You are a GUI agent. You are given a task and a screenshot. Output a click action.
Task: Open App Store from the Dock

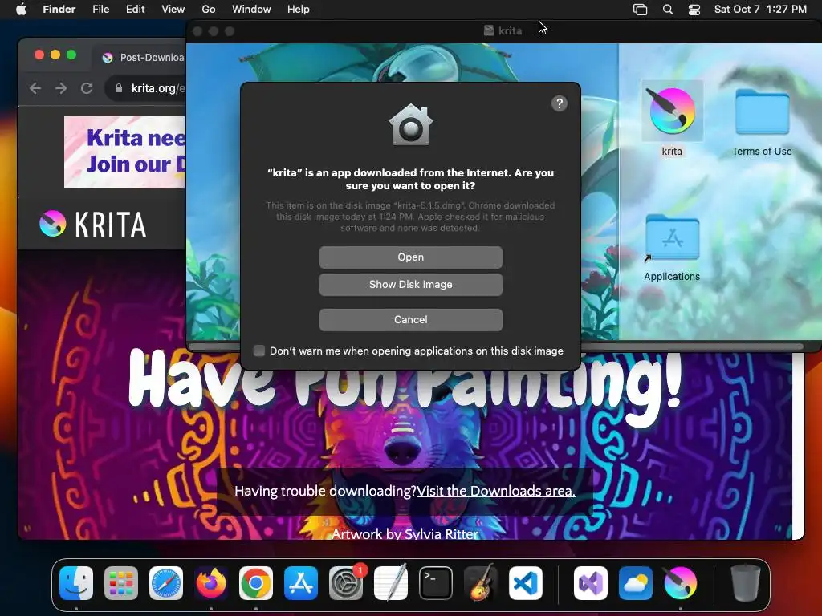tap(301, 583)
